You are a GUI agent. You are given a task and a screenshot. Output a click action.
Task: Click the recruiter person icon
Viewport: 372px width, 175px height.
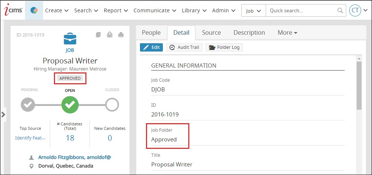31,157
